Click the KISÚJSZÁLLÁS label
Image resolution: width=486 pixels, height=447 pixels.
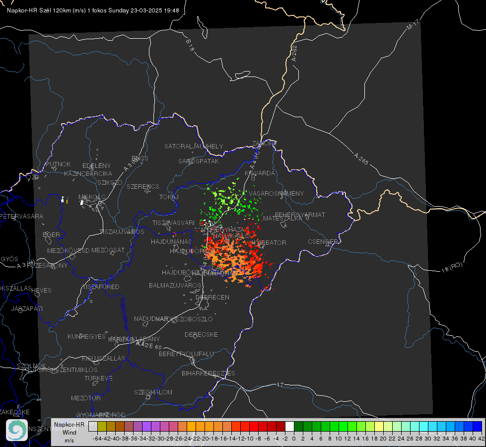pos(104,358)
